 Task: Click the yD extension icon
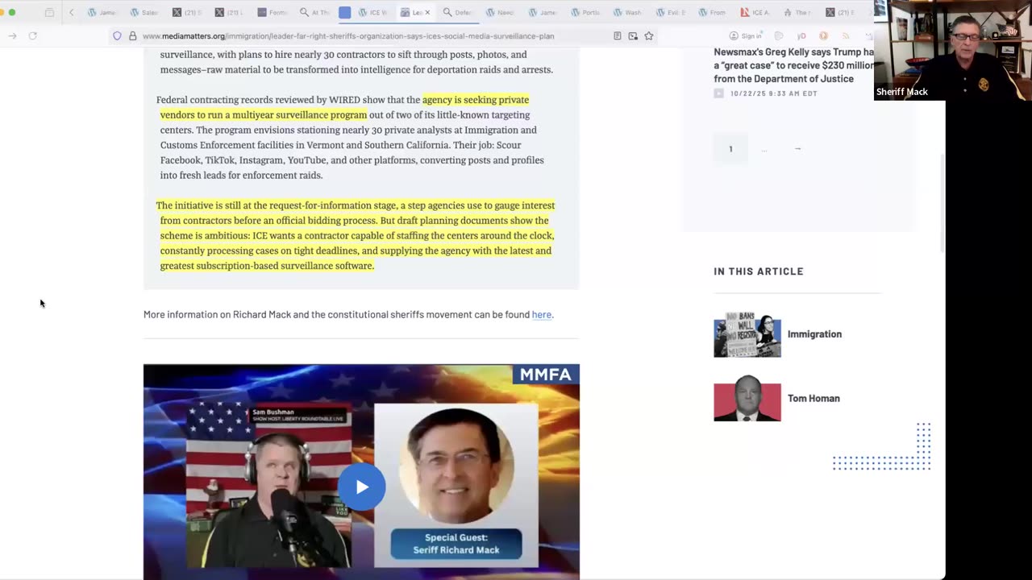click(x=801, y=35)
